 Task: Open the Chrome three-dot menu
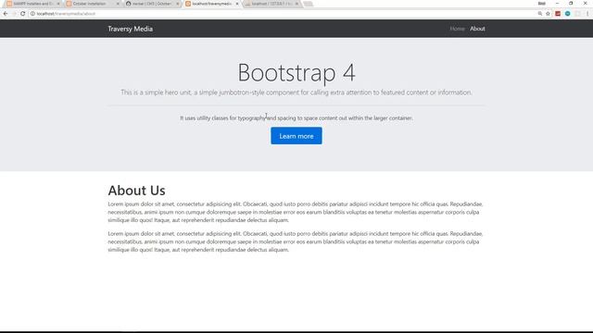pyautogui.click(x=587, y=14)
